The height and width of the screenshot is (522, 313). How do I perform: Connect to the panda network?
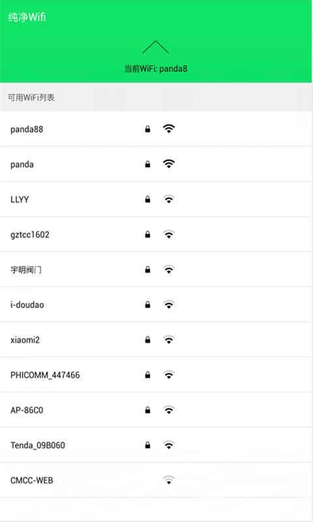pos(156,164)
